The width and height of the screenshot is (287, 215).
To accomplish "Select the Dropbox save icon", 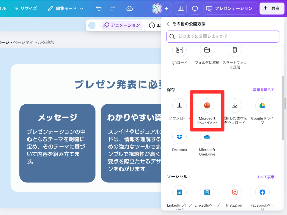I will 179,137.
